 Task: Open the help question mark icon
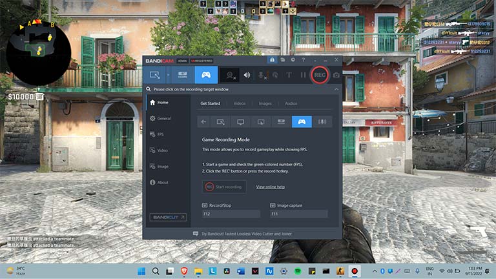coord(303,60)
